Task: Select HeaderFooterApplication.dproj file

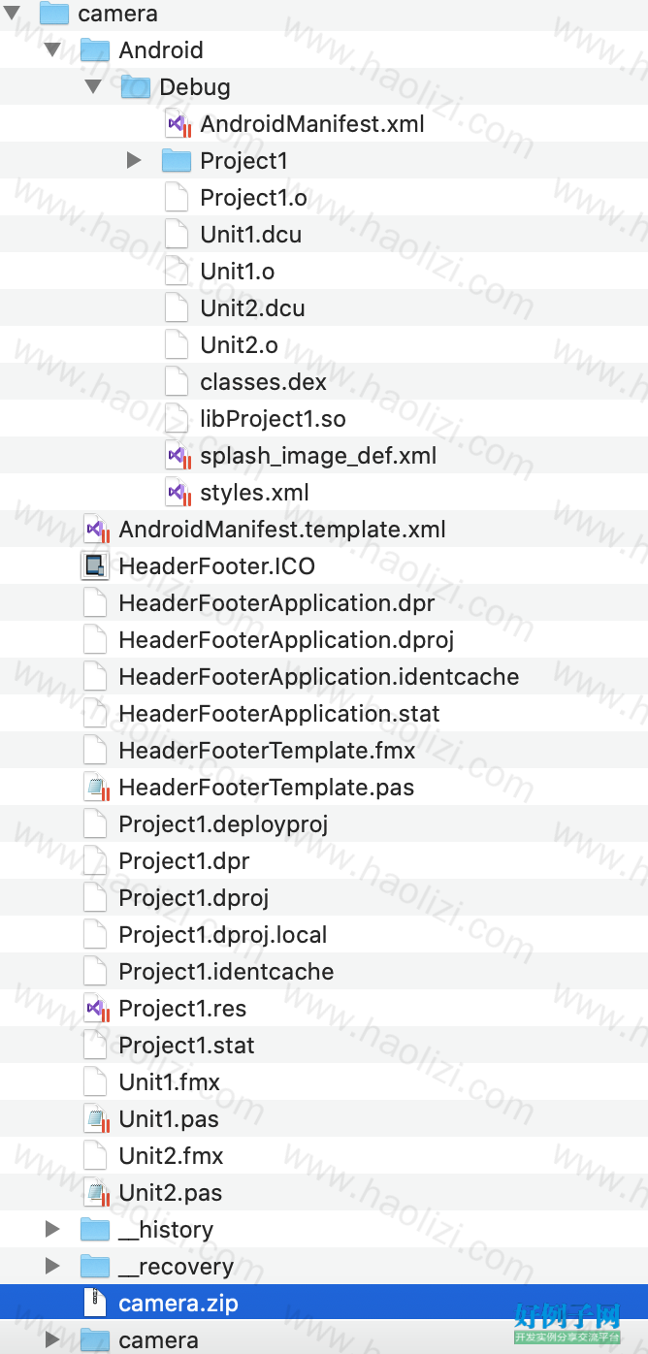Action: point(286,640)
